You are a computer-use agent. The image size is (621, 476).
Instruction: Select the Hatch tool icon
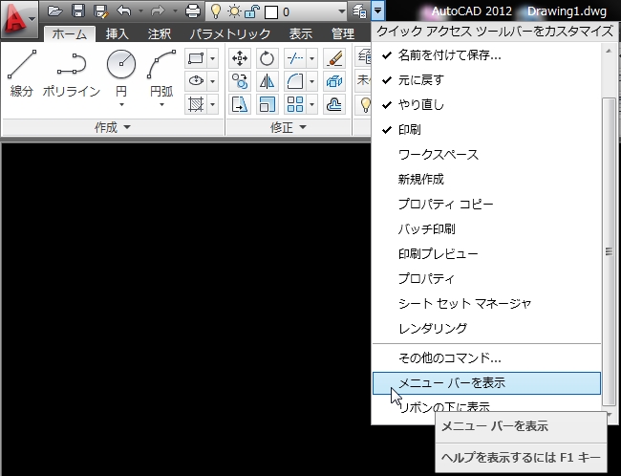coord(196,104)
